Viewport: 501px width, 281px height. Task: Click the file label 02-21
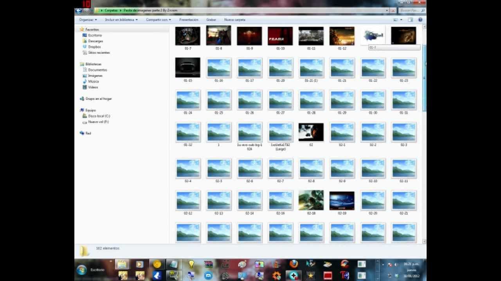[x=404, y=213]
